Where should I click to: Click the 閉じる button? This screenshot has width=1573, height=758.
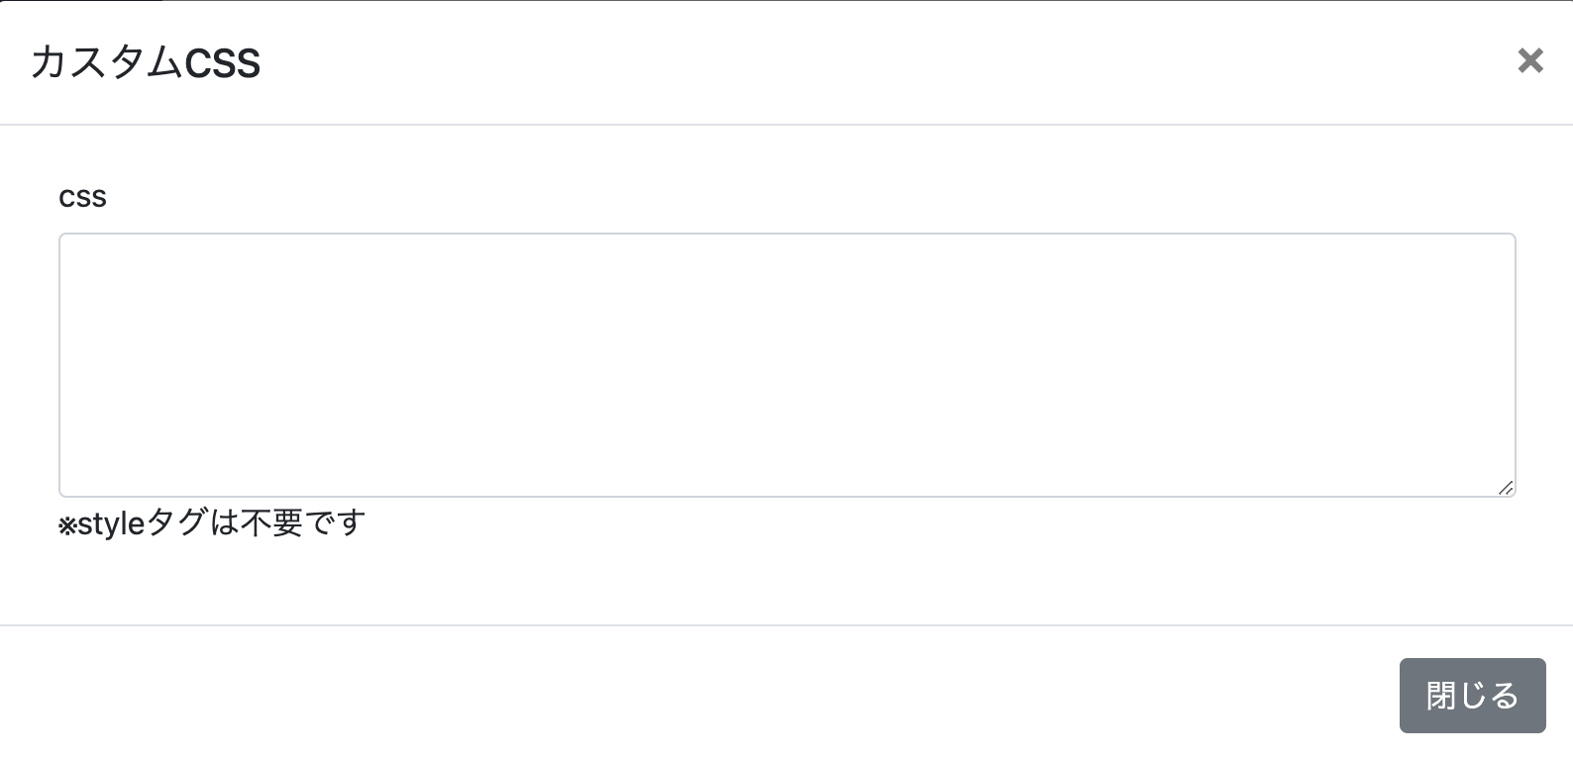pyautogui.click(x=1472, y=696)
